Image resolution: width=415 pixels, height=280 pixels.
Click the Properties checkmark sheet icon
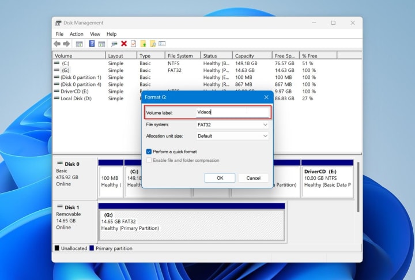(x=133, y=44)
